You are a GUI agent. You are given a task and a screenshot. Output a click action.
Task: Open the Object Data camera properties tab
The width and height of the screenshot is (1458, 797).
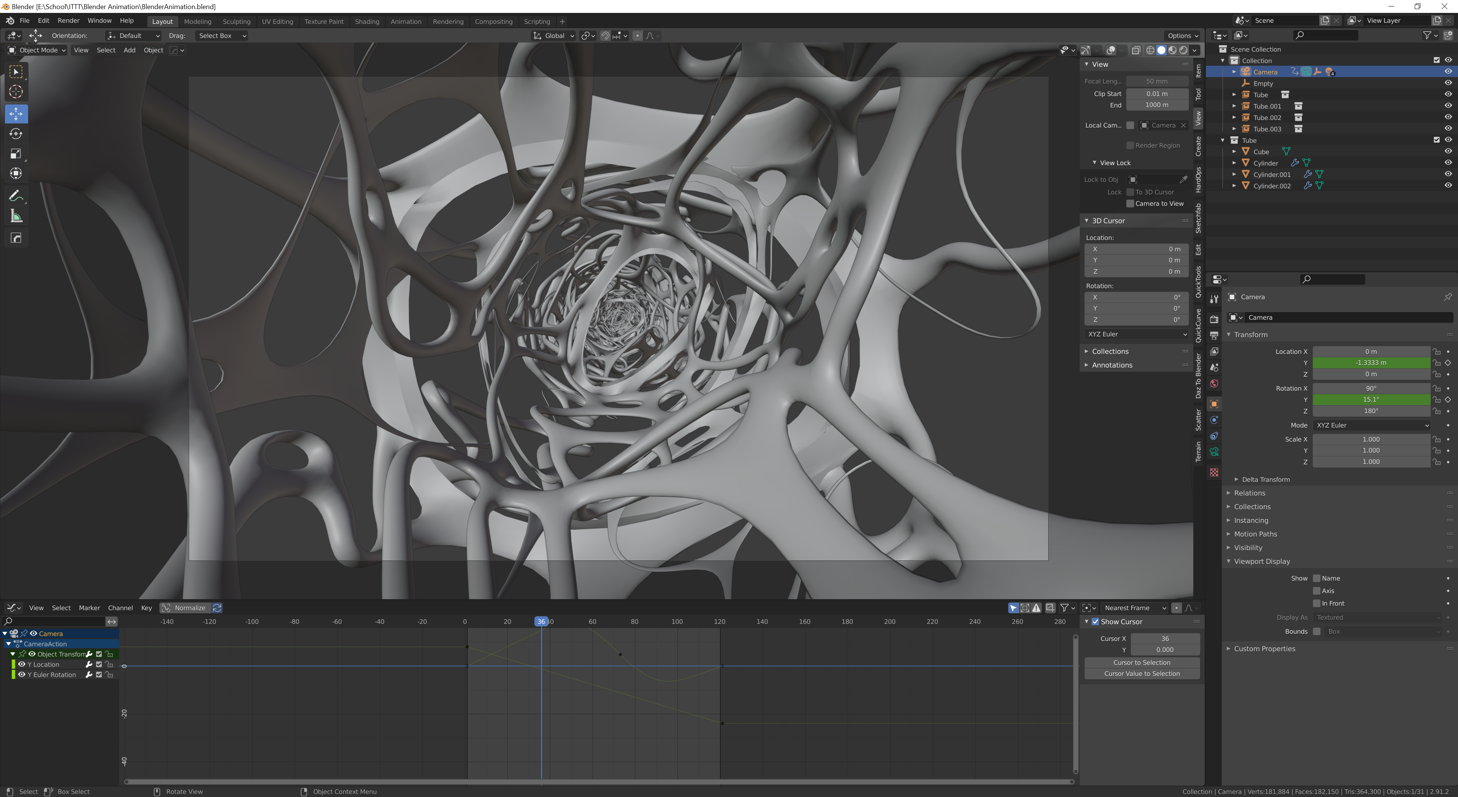(1213, 452)
